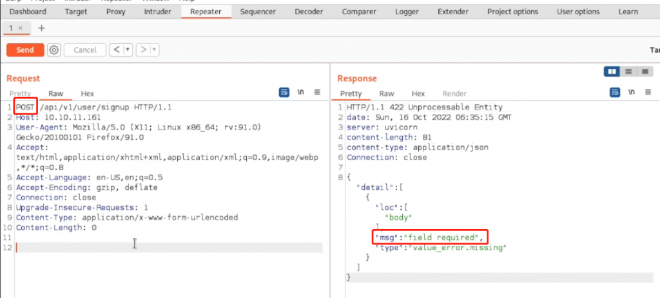Open the Proxy tab
The height and width of the screenshot is (298, 660).
116,12
